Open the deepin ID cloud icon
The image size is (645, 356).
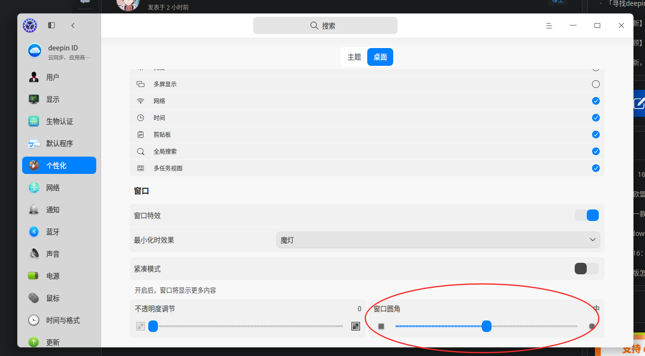click(35, 50)
